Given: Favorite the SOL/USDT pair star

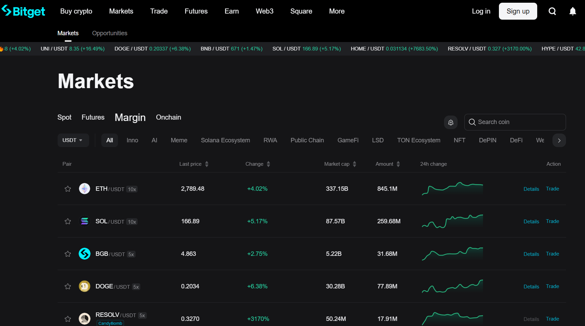Looking at the screenshot, I should pos(68,221).
